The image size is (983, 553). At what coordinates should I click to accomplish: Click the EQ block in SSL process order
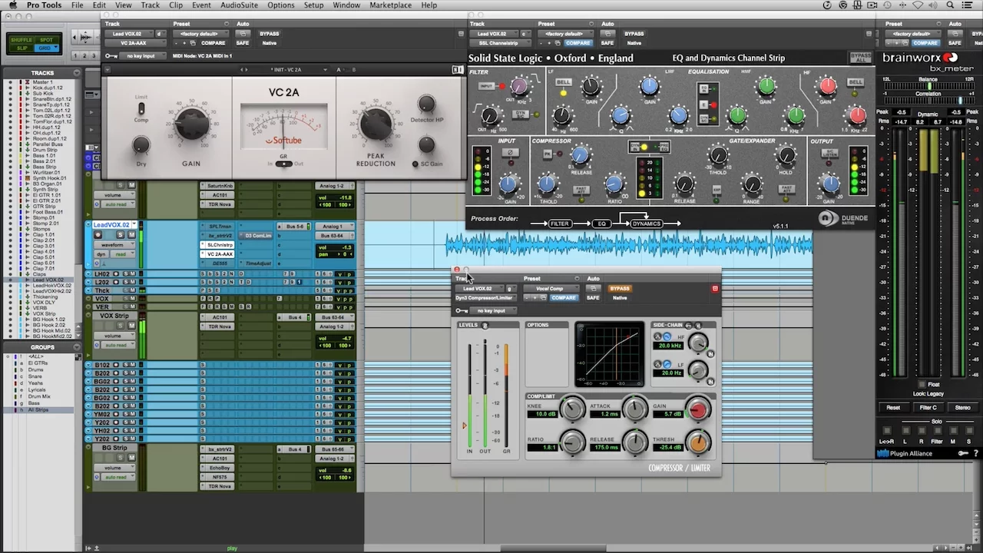[x=603, y=224]
